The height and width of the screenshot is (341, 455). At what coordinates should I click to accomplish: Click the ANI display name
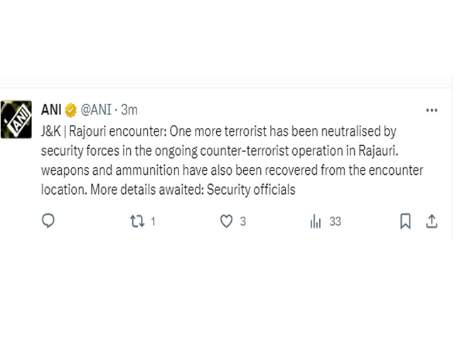point(51,110)
